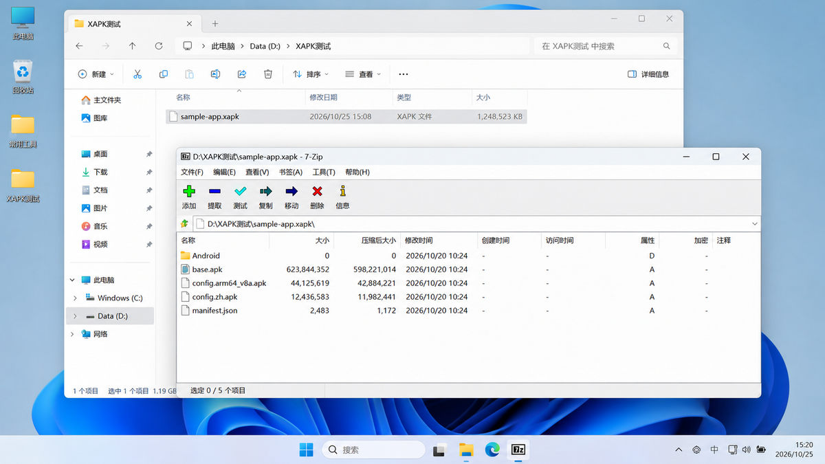Screen dimensions: 825x464
Task: Click the 7-Zip 测试 (Test) checkmark icon
Action: point(240,192)
